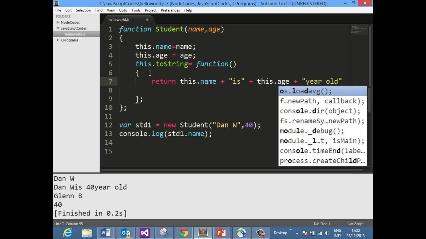Expand the CPrograms folder arrow

click(58, 40)
